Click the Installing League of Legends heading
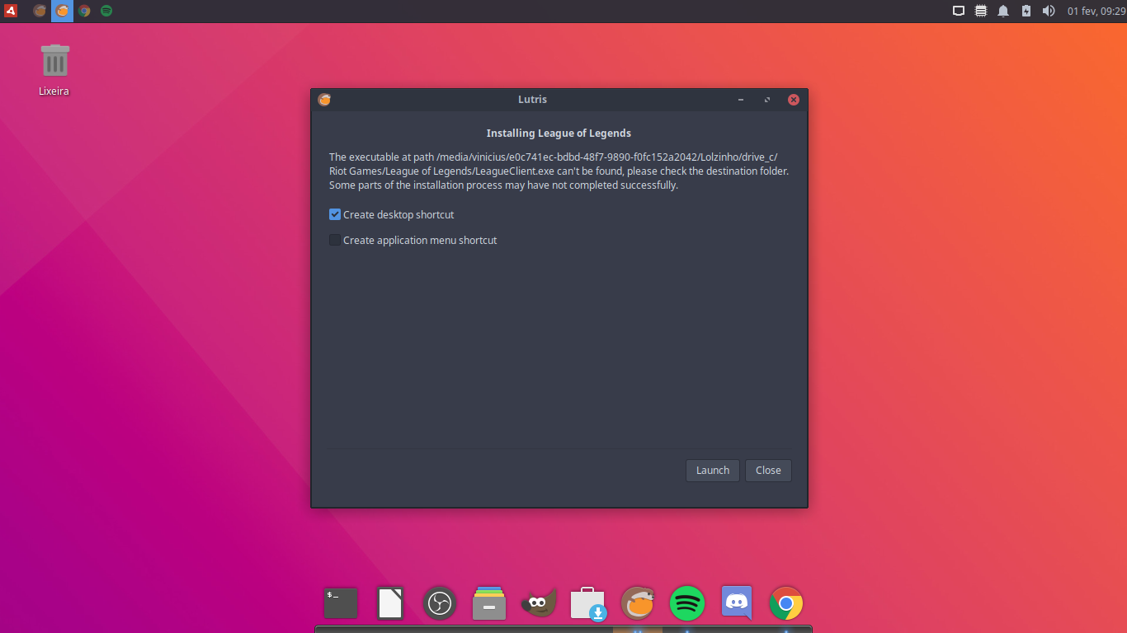 [559, 133]
